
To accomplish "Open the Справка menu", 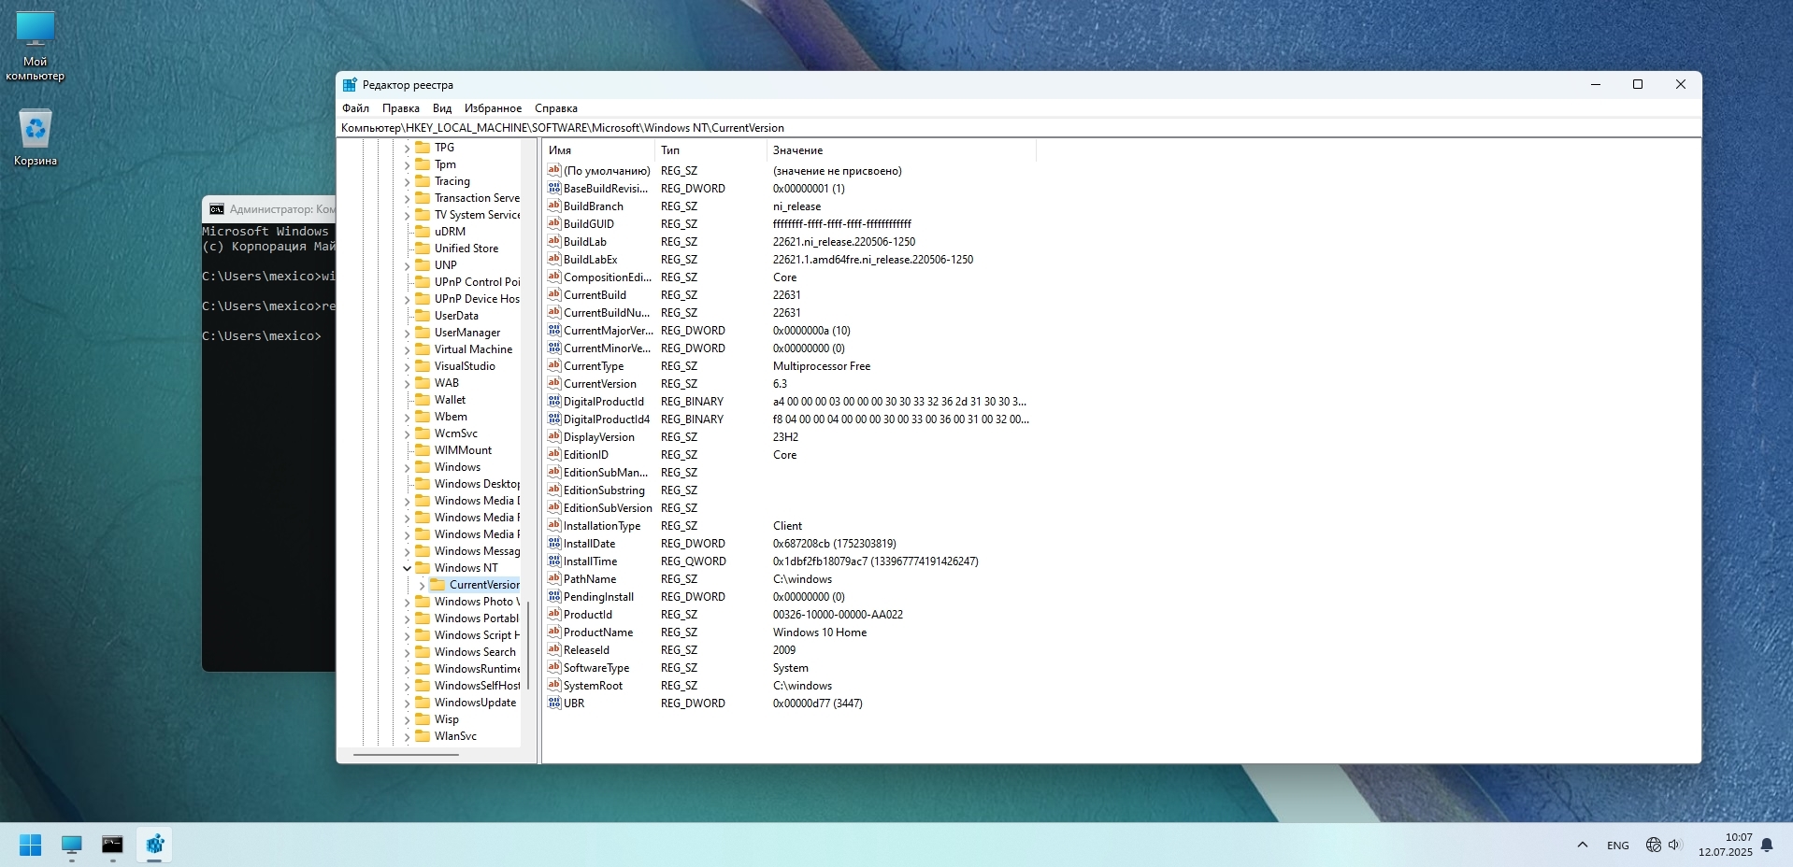I will click(555, 108).
